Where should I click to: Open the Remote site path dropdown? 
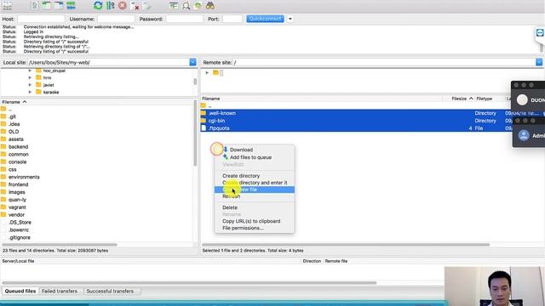[x=539, y=62]
